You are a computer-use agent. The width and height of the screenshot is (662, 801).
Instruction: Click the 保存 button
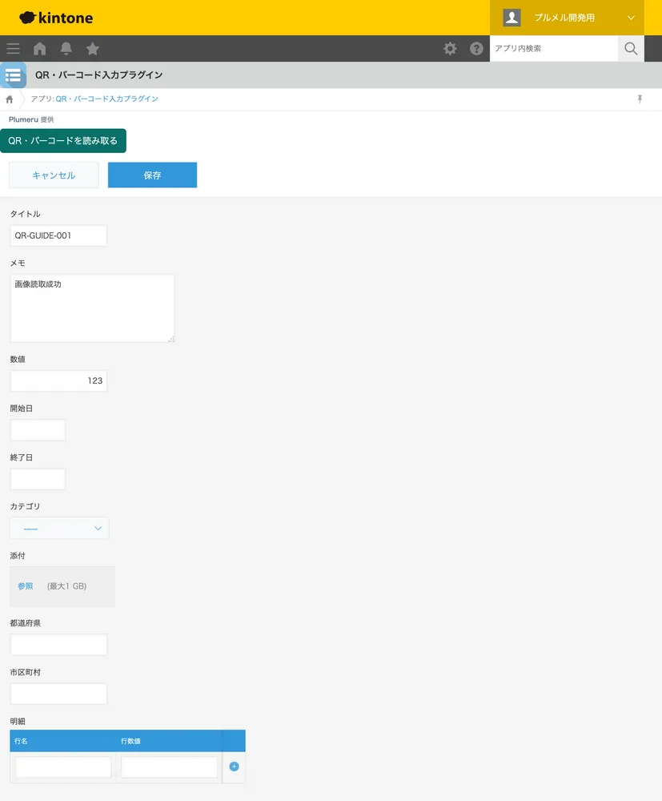(152, 175)
